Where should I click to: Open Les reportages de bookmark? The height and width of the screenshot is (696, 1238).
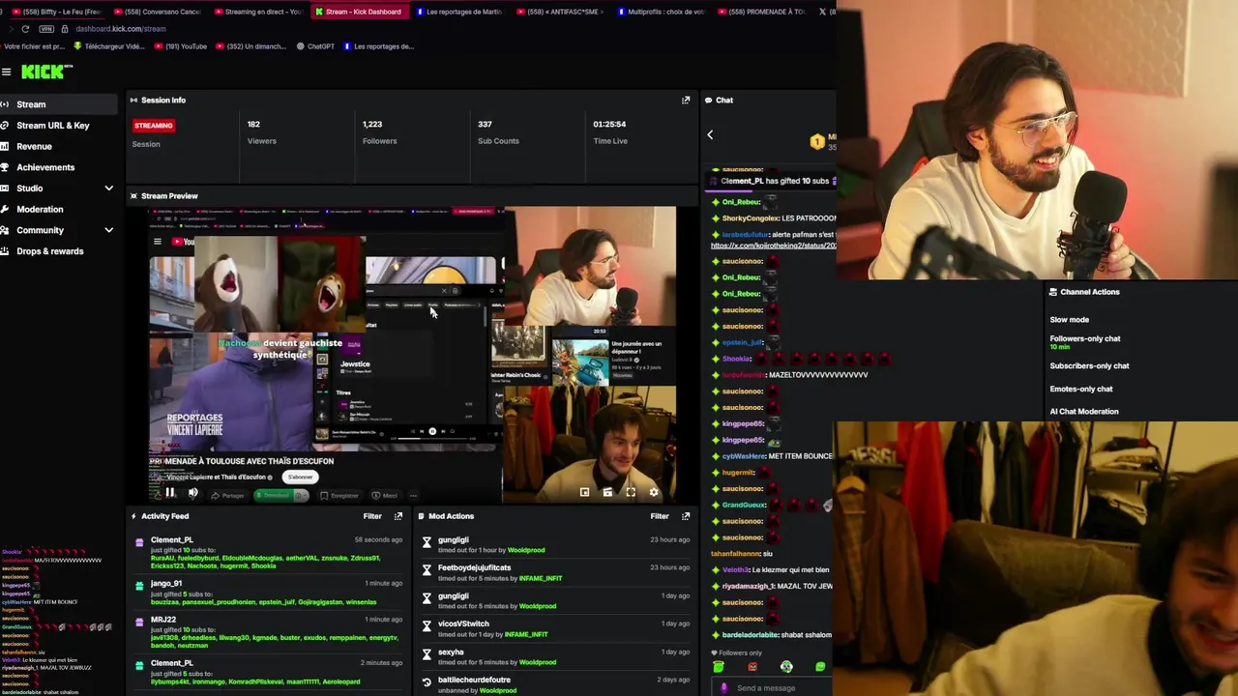[379, 46]
